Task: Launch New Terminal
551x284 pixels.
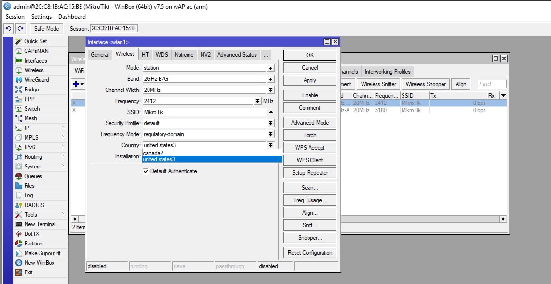Action: (40, 224)
